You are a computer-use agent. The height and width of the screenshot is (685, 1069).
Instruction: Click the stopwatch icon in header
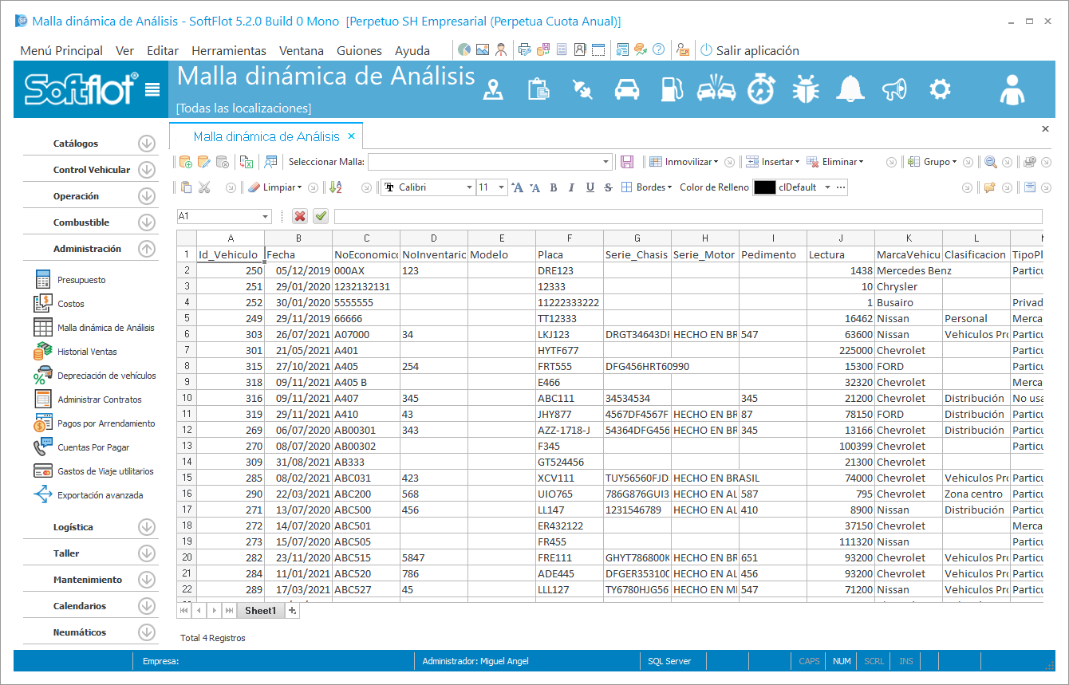(761, 89)
